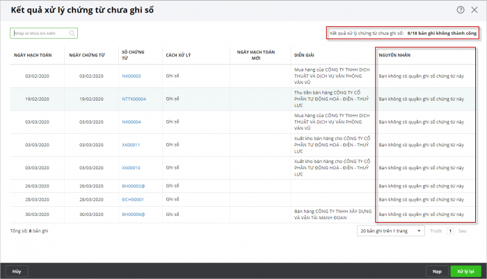Open the records per page dropdown
The image size is (487, 279).
click(x=392, y=230)
